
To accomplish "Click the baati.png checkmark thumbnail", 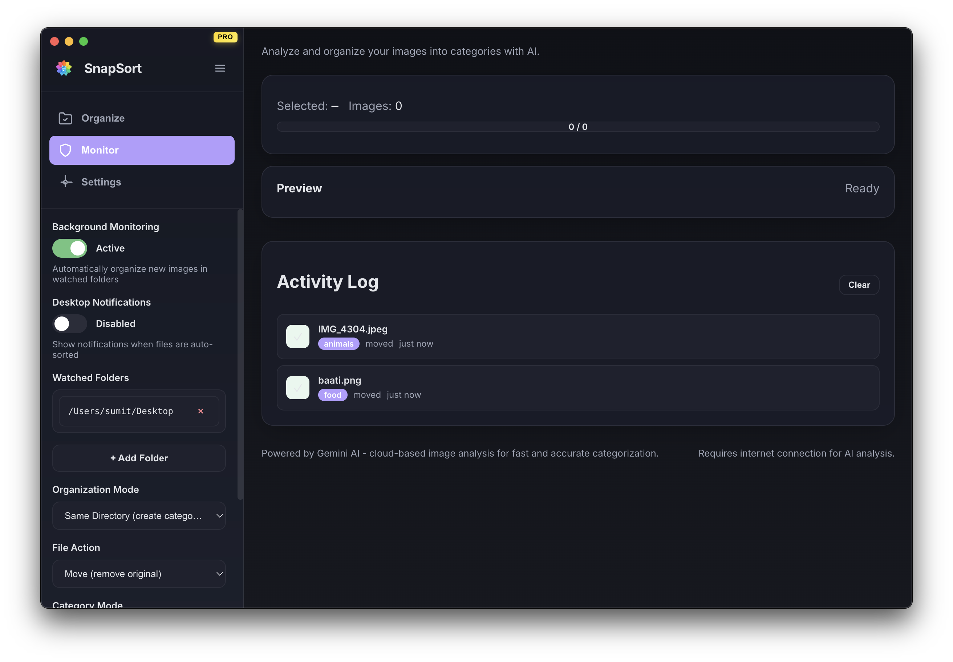I will (x=297, y=388).
